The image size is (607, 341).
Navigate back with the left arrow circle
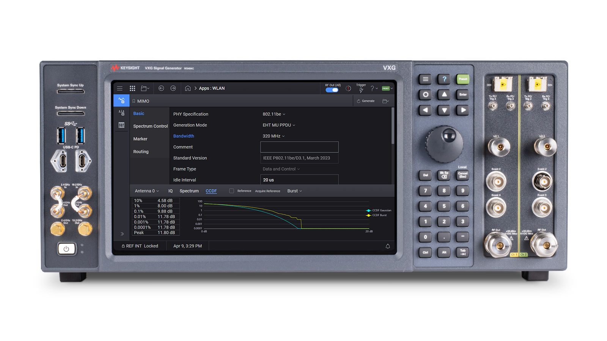tap(161, 88)
